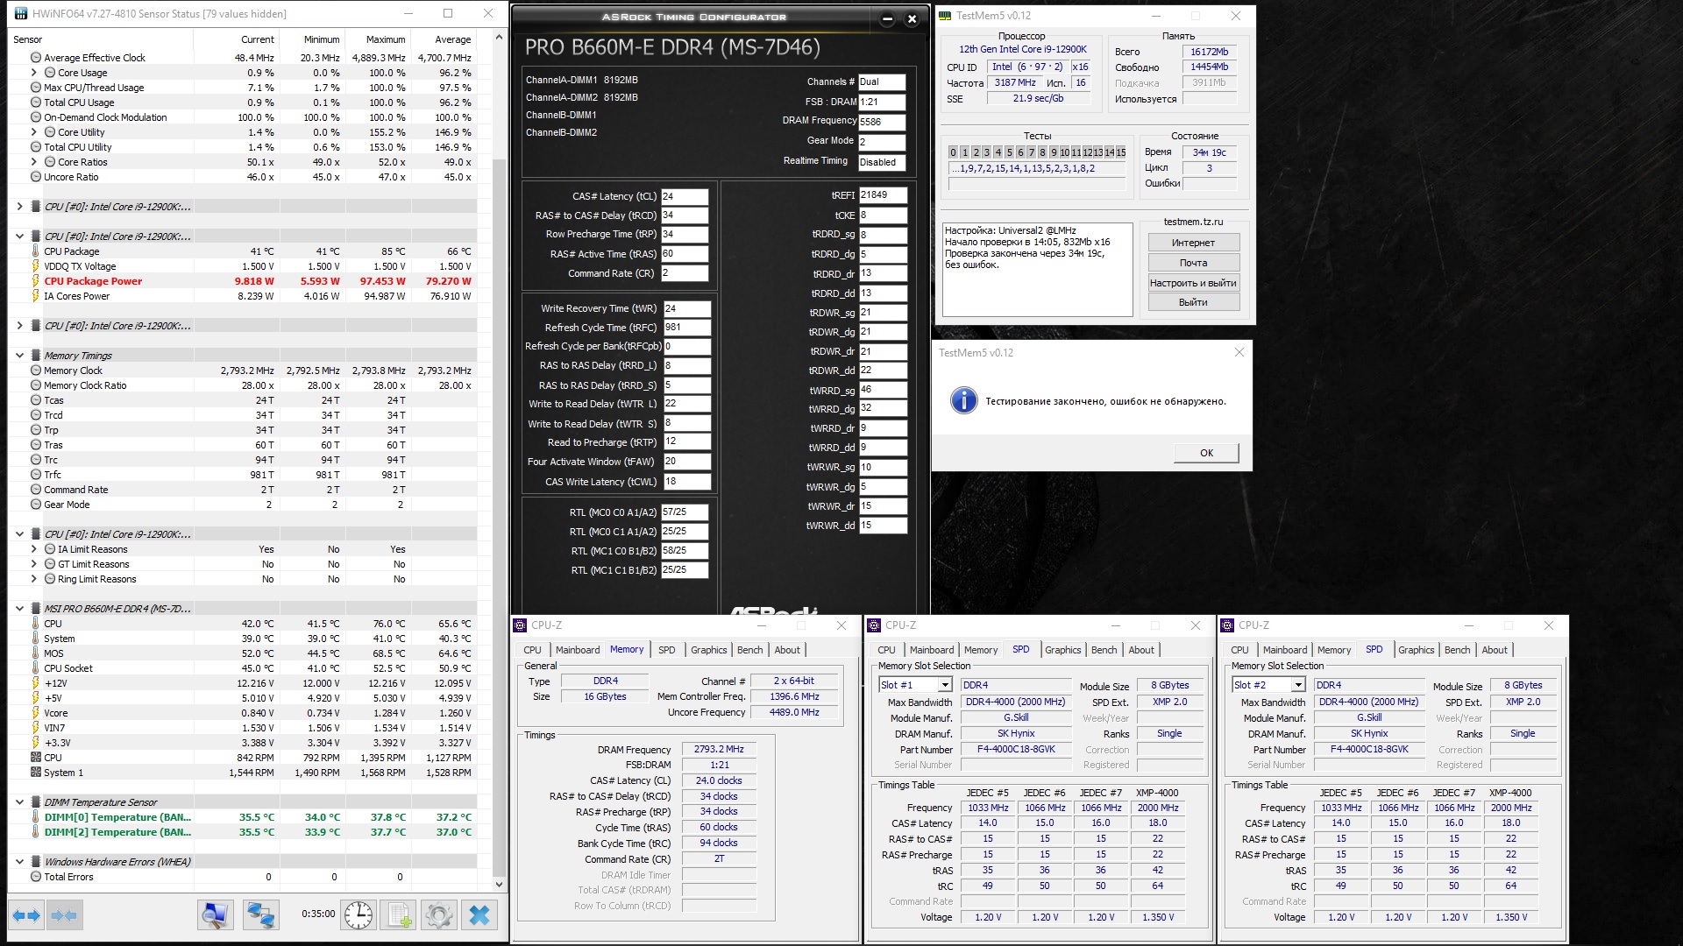This screenshot has width=1683, height=946.
Task: Expand the Ring Limit Reasons row
Action: (x=35, y=579)
